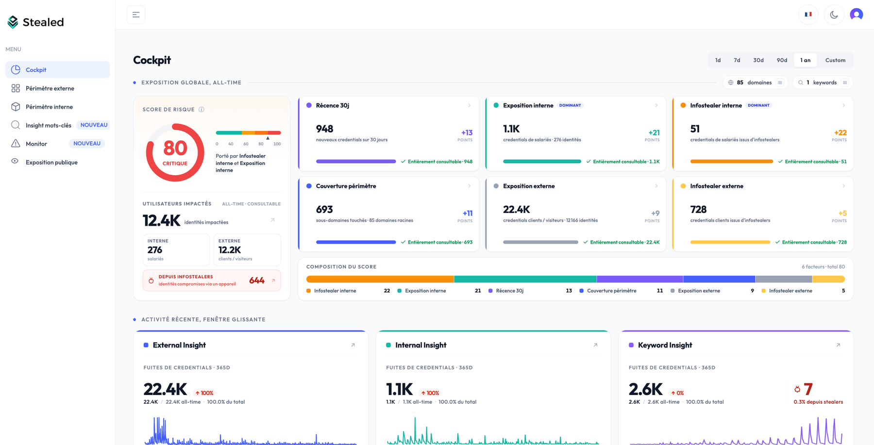Click the NOUVEAU badge beside Monitor
The width and height of the screenshot is (874, 445).
click(x=87, y=144)
